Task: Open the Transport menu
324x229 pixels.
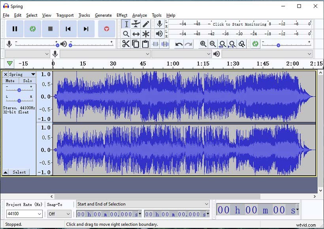Action: tap(65, 15)
